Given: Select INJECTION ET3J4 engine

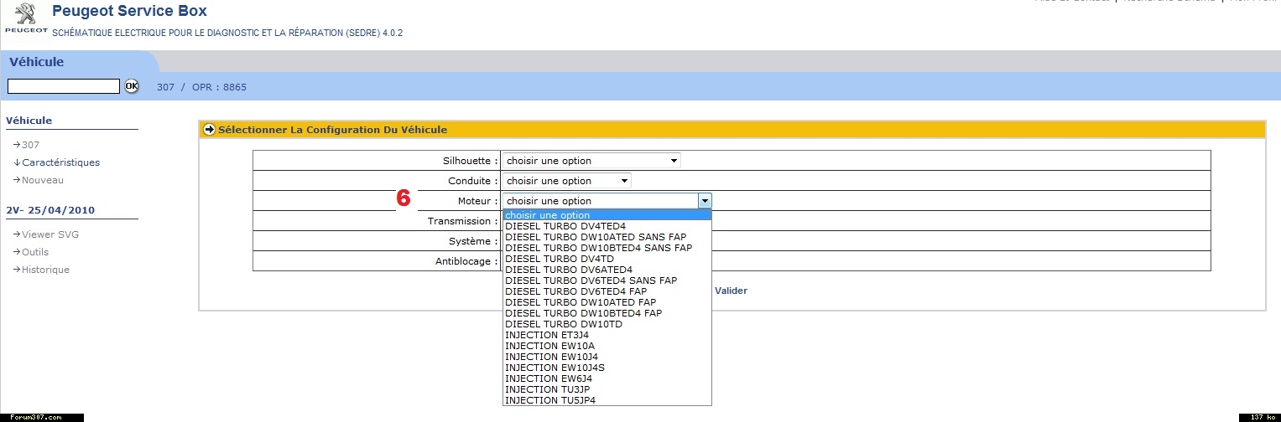Looking at the screenshot, I should point(607,335).
